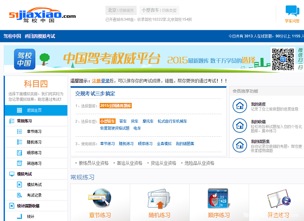Click the chart icon beside 统计
Image resolution: width=304 pixels, height=221 pixels.
(19, 217)
